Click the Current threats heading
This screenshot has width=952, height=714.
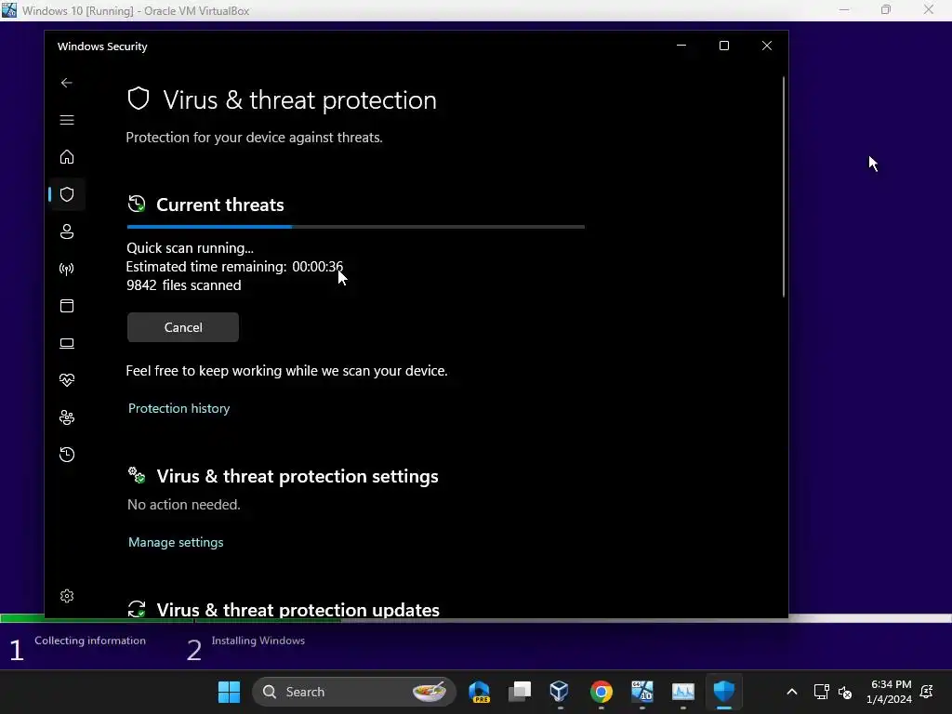point(219,205)
